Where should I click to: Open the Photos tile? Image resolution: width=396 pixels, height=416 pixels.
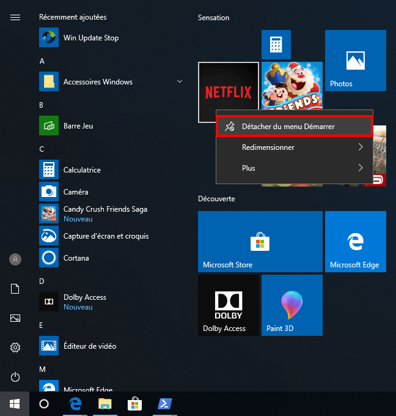point(356,61)
